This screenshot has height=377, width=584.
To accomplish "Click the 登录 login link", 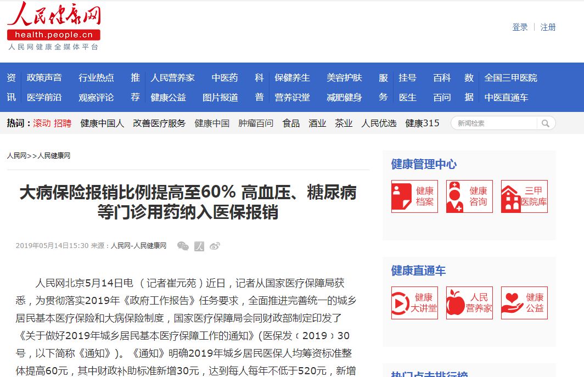I will click(x=520, y=27).
